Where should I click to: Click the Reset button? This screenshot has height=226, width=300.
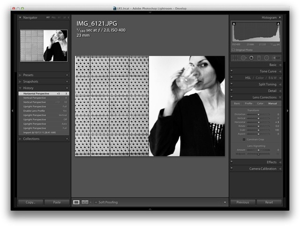(x=269, y=202)
